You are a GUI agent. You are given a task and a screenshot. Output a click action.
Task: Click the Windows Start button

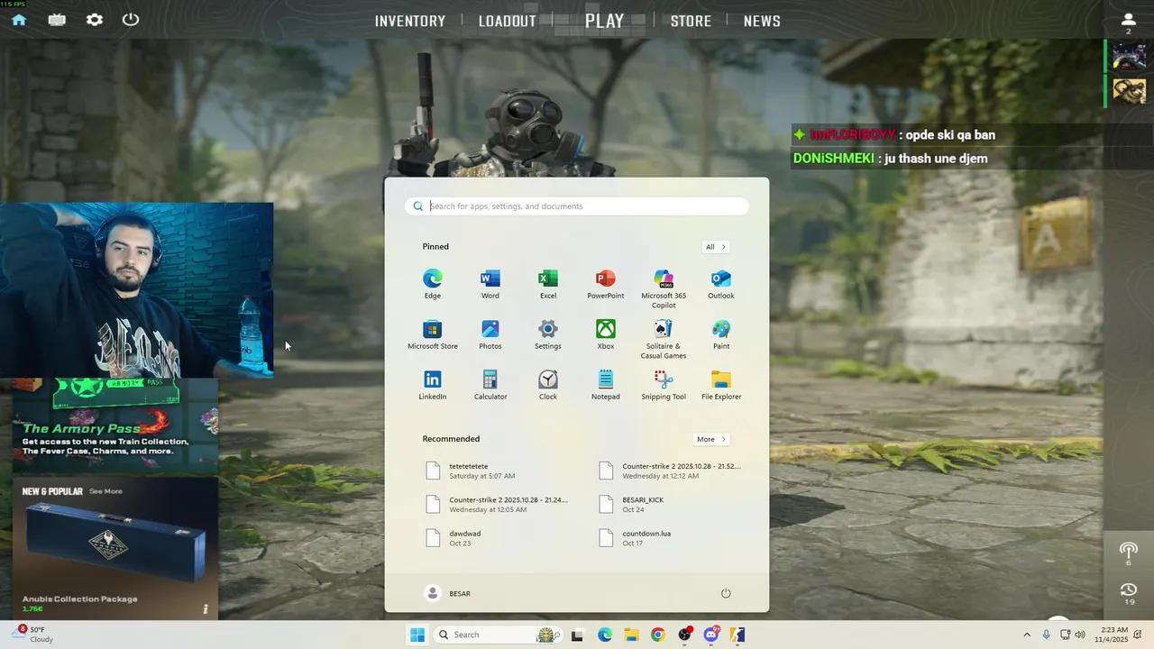(x=417, y=635)
